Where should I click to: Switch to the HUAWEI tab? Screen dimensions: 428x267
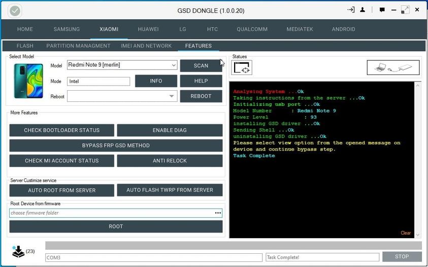pos(148,29)
